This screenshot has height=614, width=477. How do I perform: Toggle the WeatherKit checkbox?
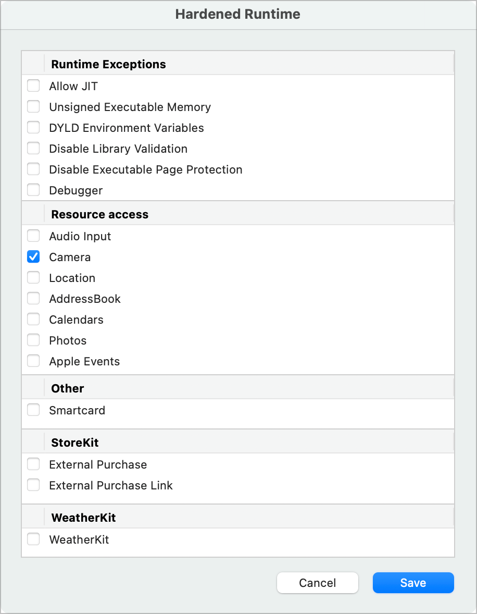(x=33, y=539)
